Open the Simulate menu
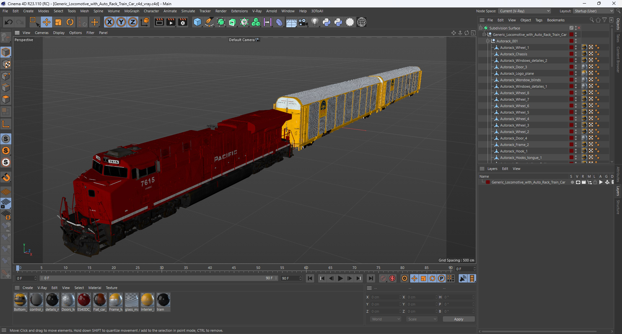Viewport: 622px width, 334px height. pyautogui.click(x=188, y=11)
